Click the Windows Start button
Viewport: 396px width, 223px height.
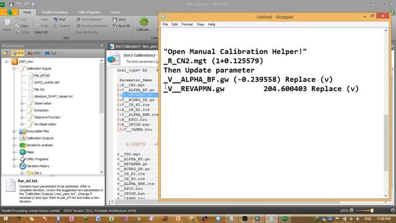click(x=6, y=219)
